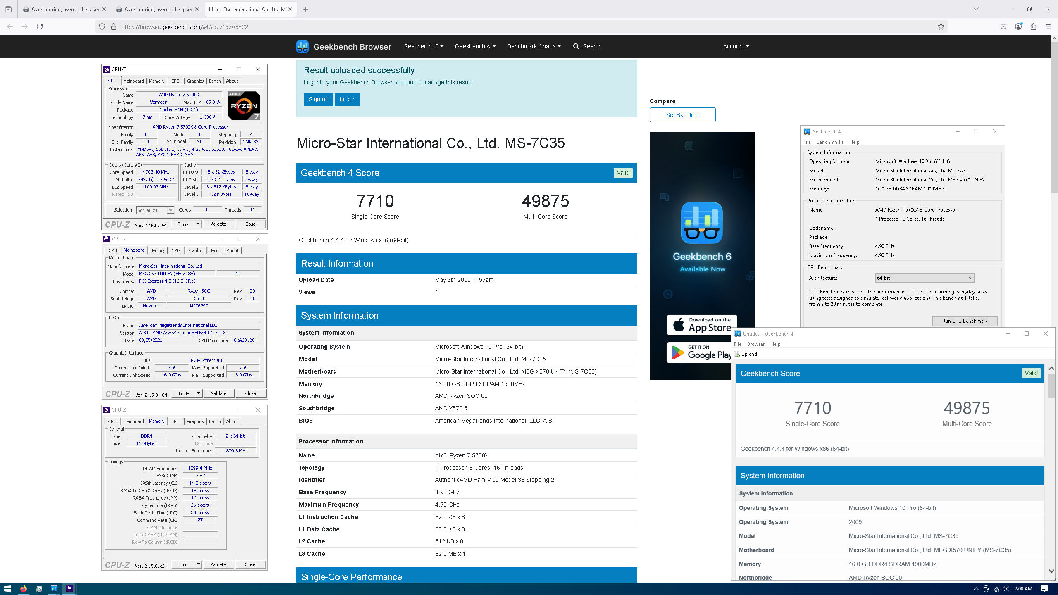The height and width of the screenshot is (595, 1058).
Task: Open Browser menu in Untitled Geekbench 4 window
Action: coord(756,344)
